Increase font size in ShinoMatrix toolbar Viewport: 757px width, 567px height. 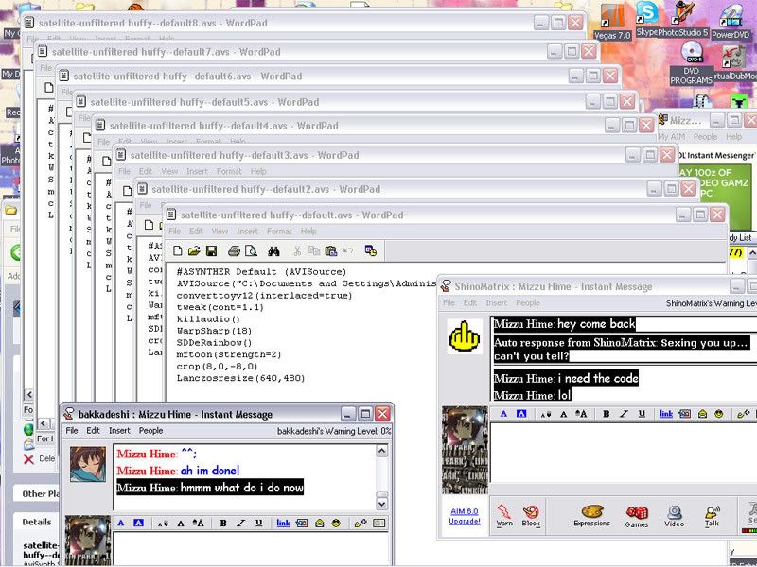click(581, 414)
